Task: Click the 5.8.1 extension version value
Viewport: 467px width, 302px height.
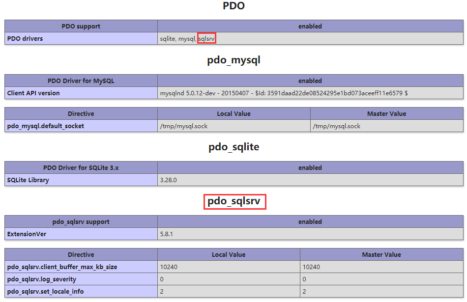Action: coord(166,234)
